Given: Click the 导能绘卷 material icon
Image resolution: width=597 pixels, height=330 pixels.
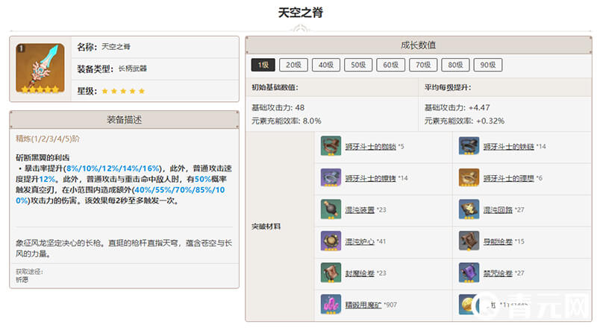Looking at the screenshot, I should pyautogui.click(x=469, y=241).
